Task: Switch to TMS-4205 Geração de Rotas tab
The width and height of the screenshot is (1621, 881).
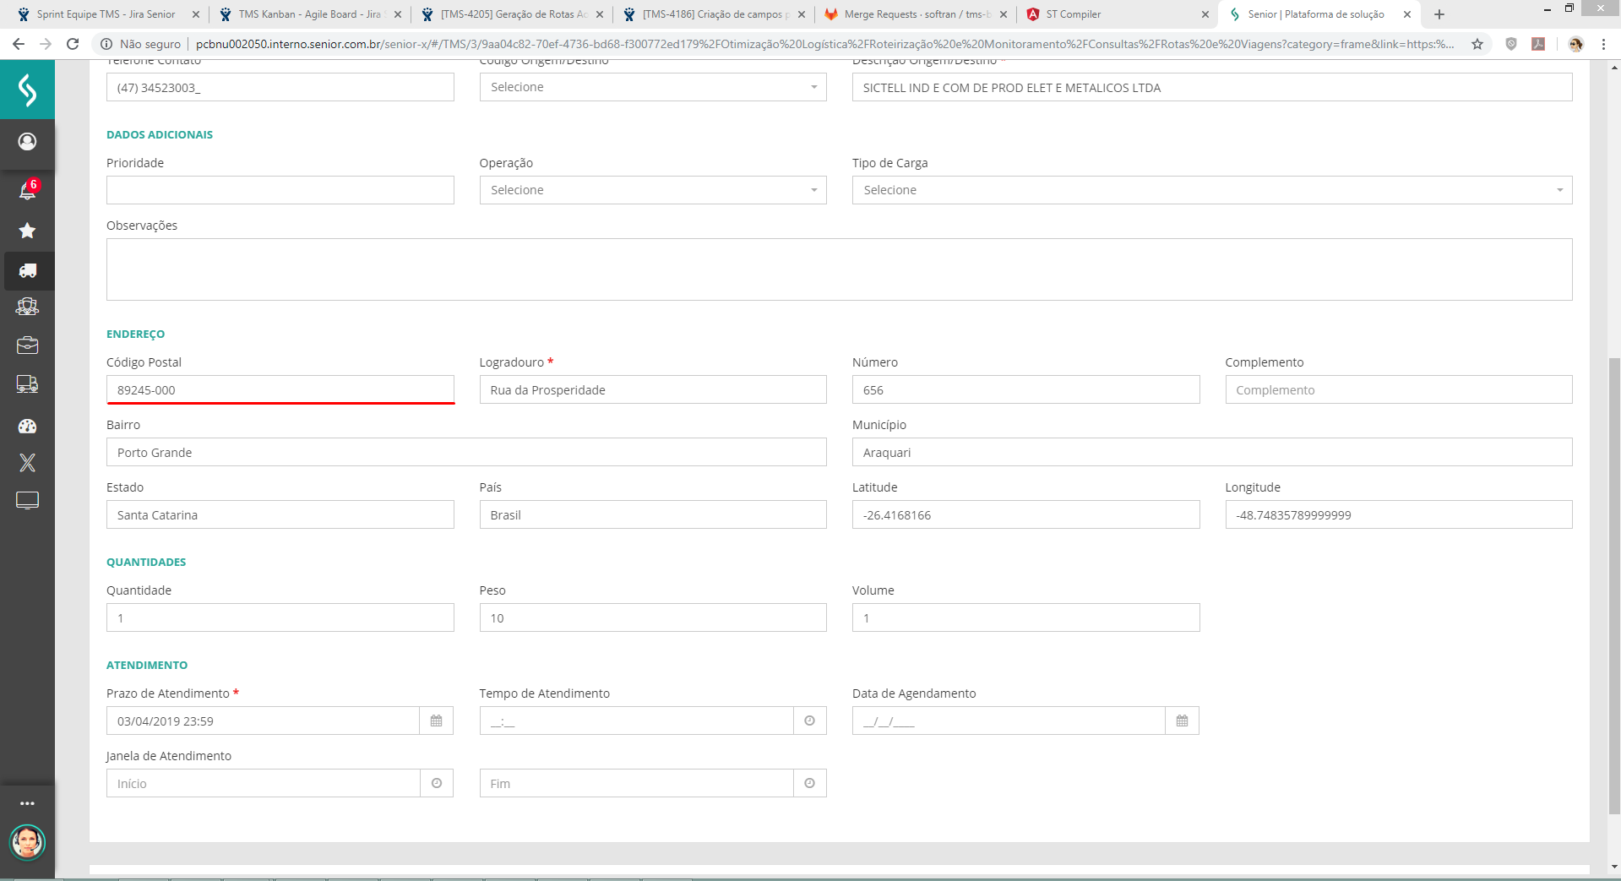Action: 511,14
